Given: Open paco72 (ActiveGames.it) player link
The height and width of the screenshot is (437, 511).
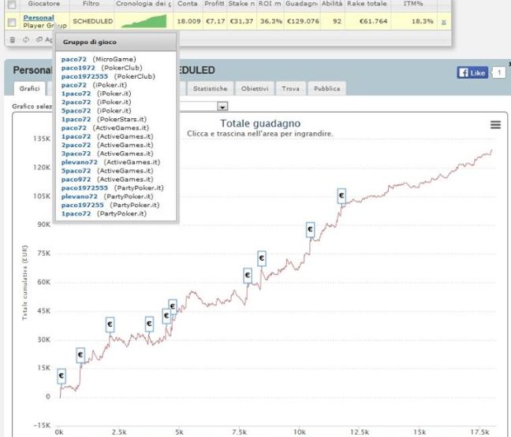Looking at the screenshot, I should coord(74,128).
